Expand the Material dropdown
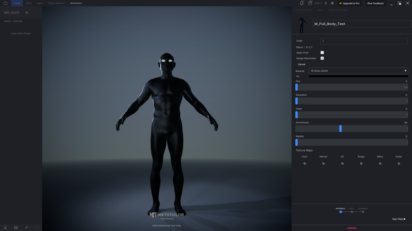This screenshot has height=231, width=412. click(358, 71)
